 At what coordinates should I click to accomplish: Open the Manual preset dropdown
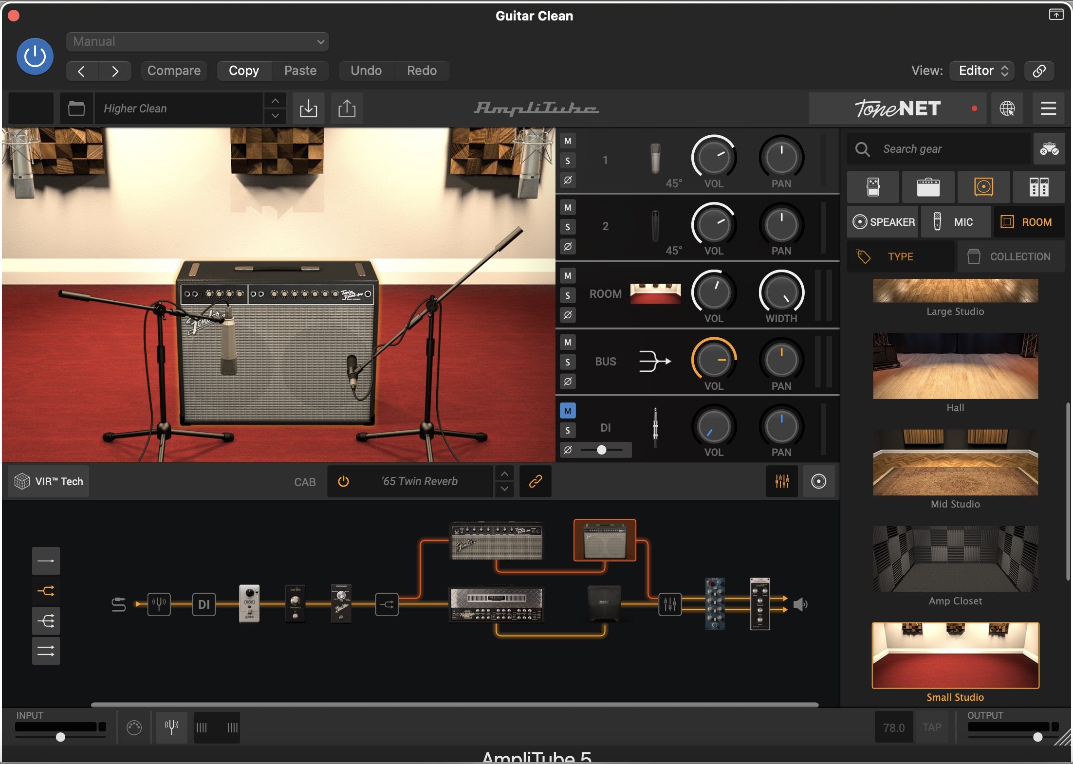198,42
